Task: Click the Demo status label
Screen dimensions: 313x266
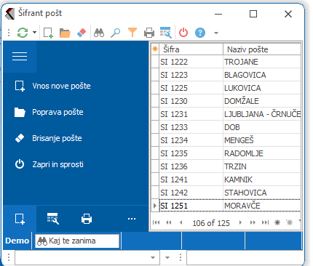Action: pos(17,241)
